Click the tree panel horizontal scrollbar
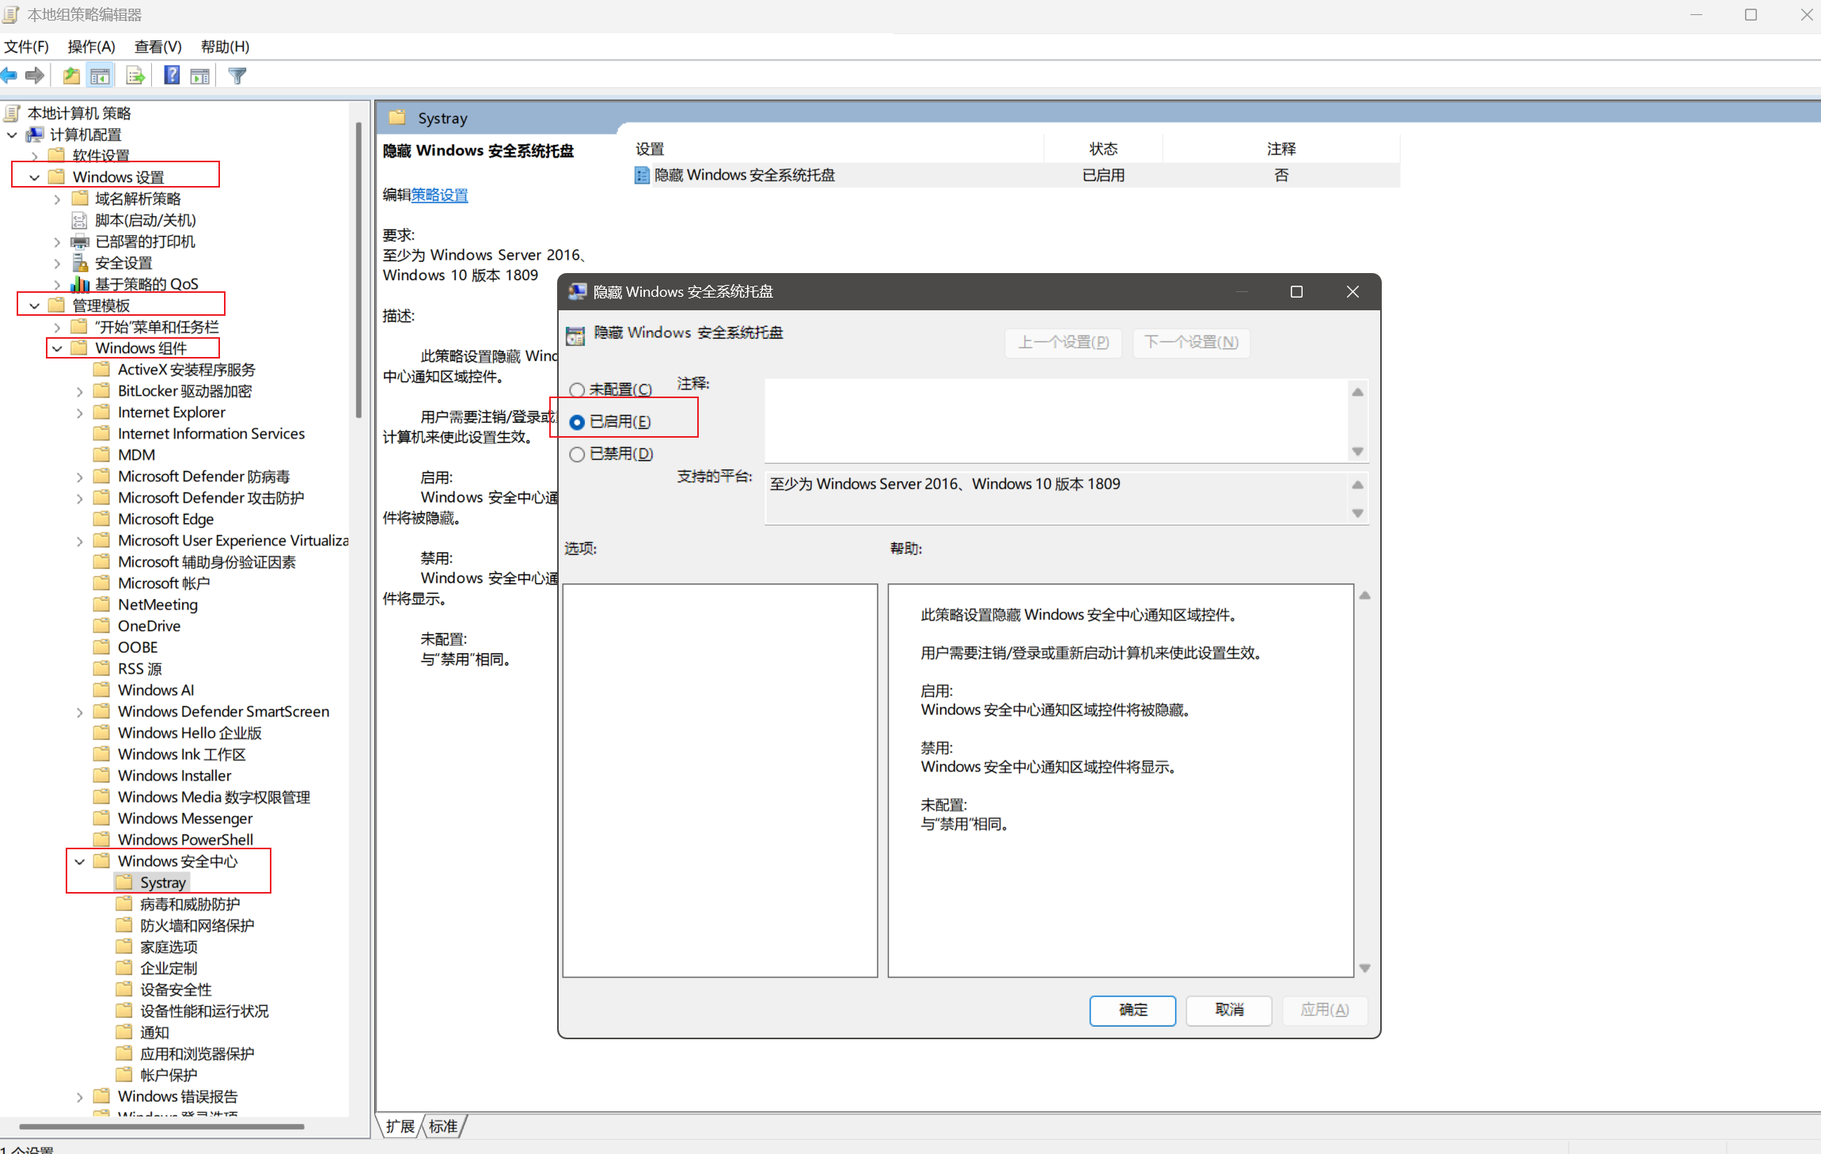This screenshot has width=1821, height=1154. click(161, 1126)
